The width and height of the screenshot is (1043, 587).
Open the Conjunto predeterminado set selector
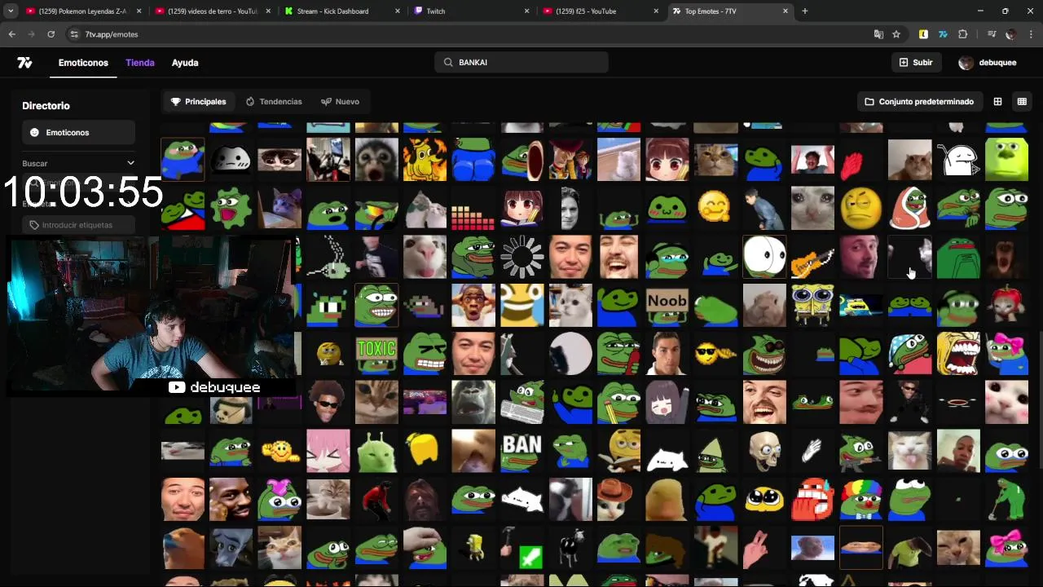[x=919, y=102]
